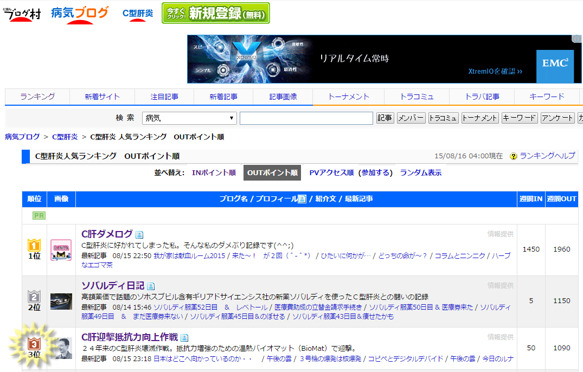Viewport: 583px width, 372px height.
Task: Open the ソバルディ日記 blog title
Action: tap(113, 285)
